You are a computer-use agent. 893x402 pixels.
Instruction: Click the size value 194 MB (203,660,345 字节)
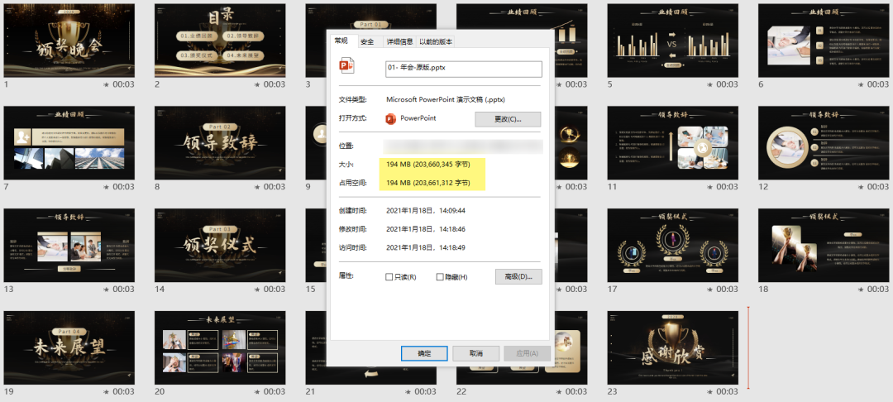pos(428,165)
